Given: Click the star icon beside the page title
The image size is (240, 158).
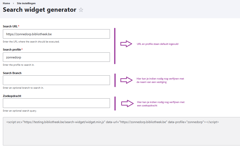Looking at the screenshot, I should point(81,10).
